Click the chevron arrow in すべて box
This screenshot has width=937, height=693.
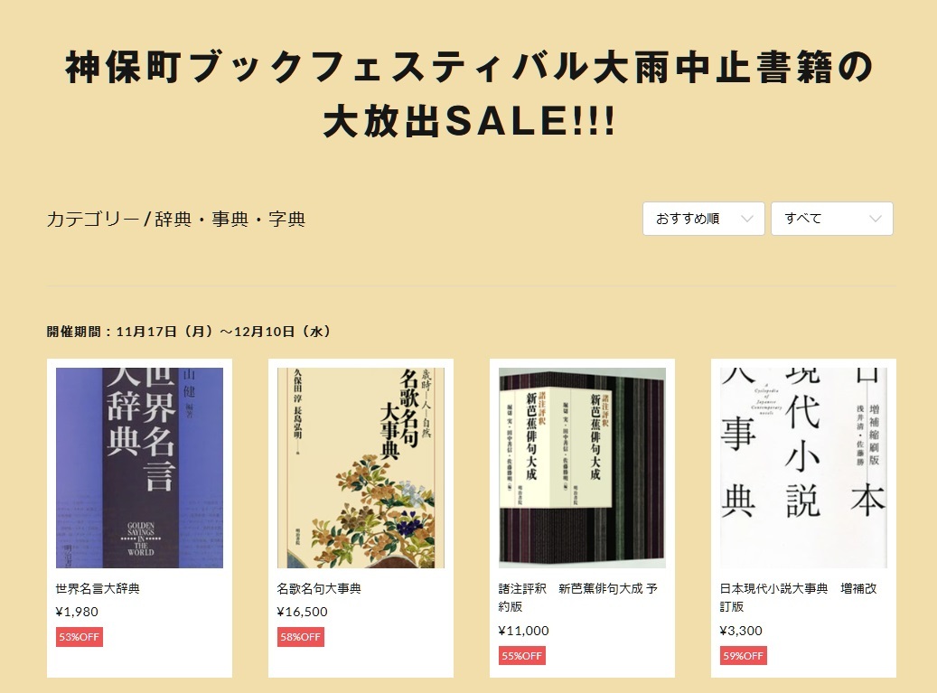point(876,219)
